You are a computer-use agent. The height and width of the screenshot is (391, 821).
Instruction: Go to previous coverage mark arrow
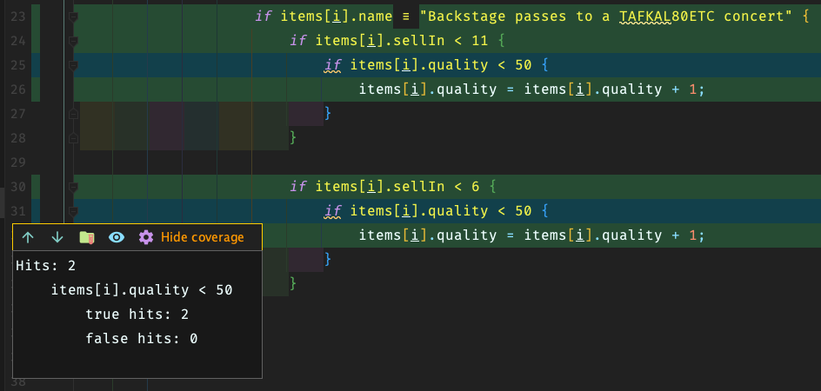point(28,237)
